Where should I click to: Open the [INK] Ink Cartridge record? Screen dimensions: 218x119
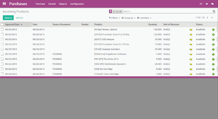(103, 69)
